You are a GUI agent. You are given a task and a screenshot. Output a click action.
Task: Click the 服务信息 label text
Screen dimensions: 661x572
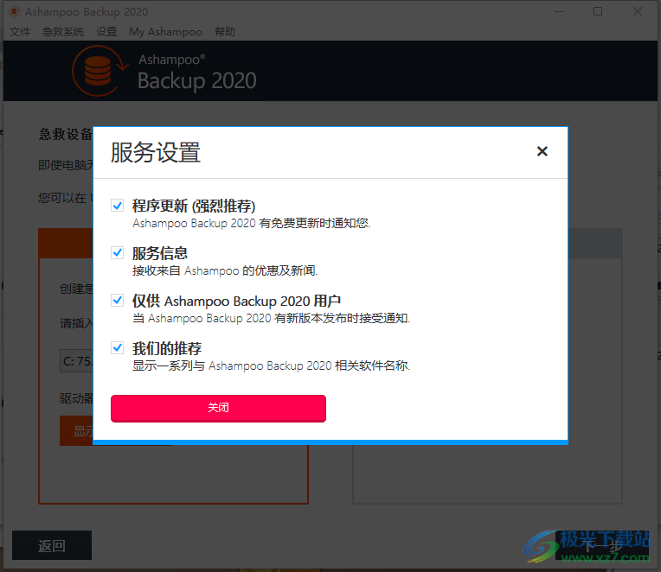click(x=160, y=253)
